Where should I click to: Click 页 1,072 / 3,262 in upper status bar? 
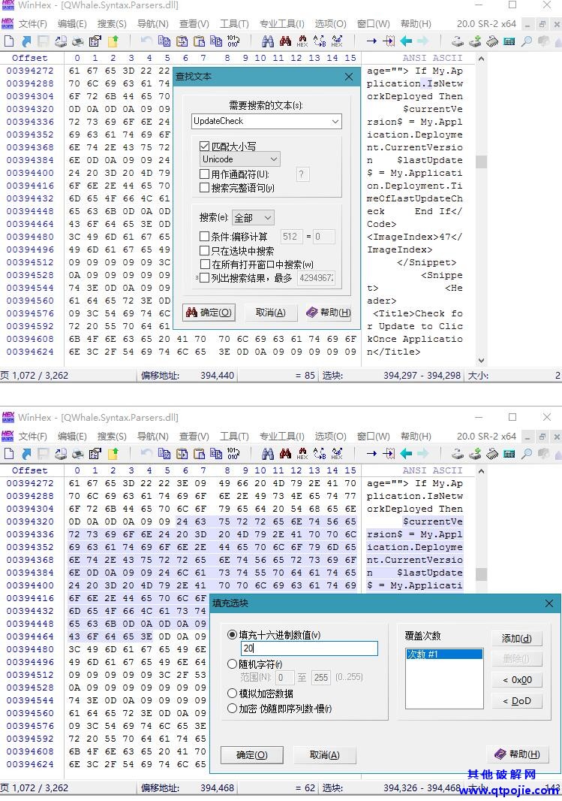pyautogui.click(x=35, y=376)
